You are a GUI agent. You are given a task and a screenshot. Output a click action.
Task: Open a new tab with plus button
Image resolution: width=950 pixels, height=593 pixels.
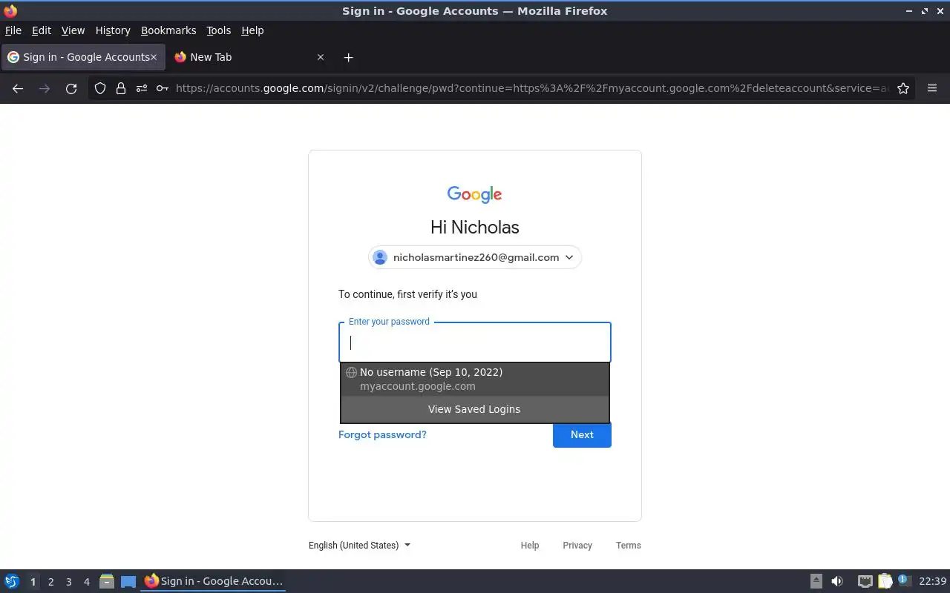349,57
